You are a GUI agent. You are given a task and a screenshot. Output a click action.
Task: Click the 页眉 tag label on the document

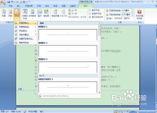click(x=20, y=89)
